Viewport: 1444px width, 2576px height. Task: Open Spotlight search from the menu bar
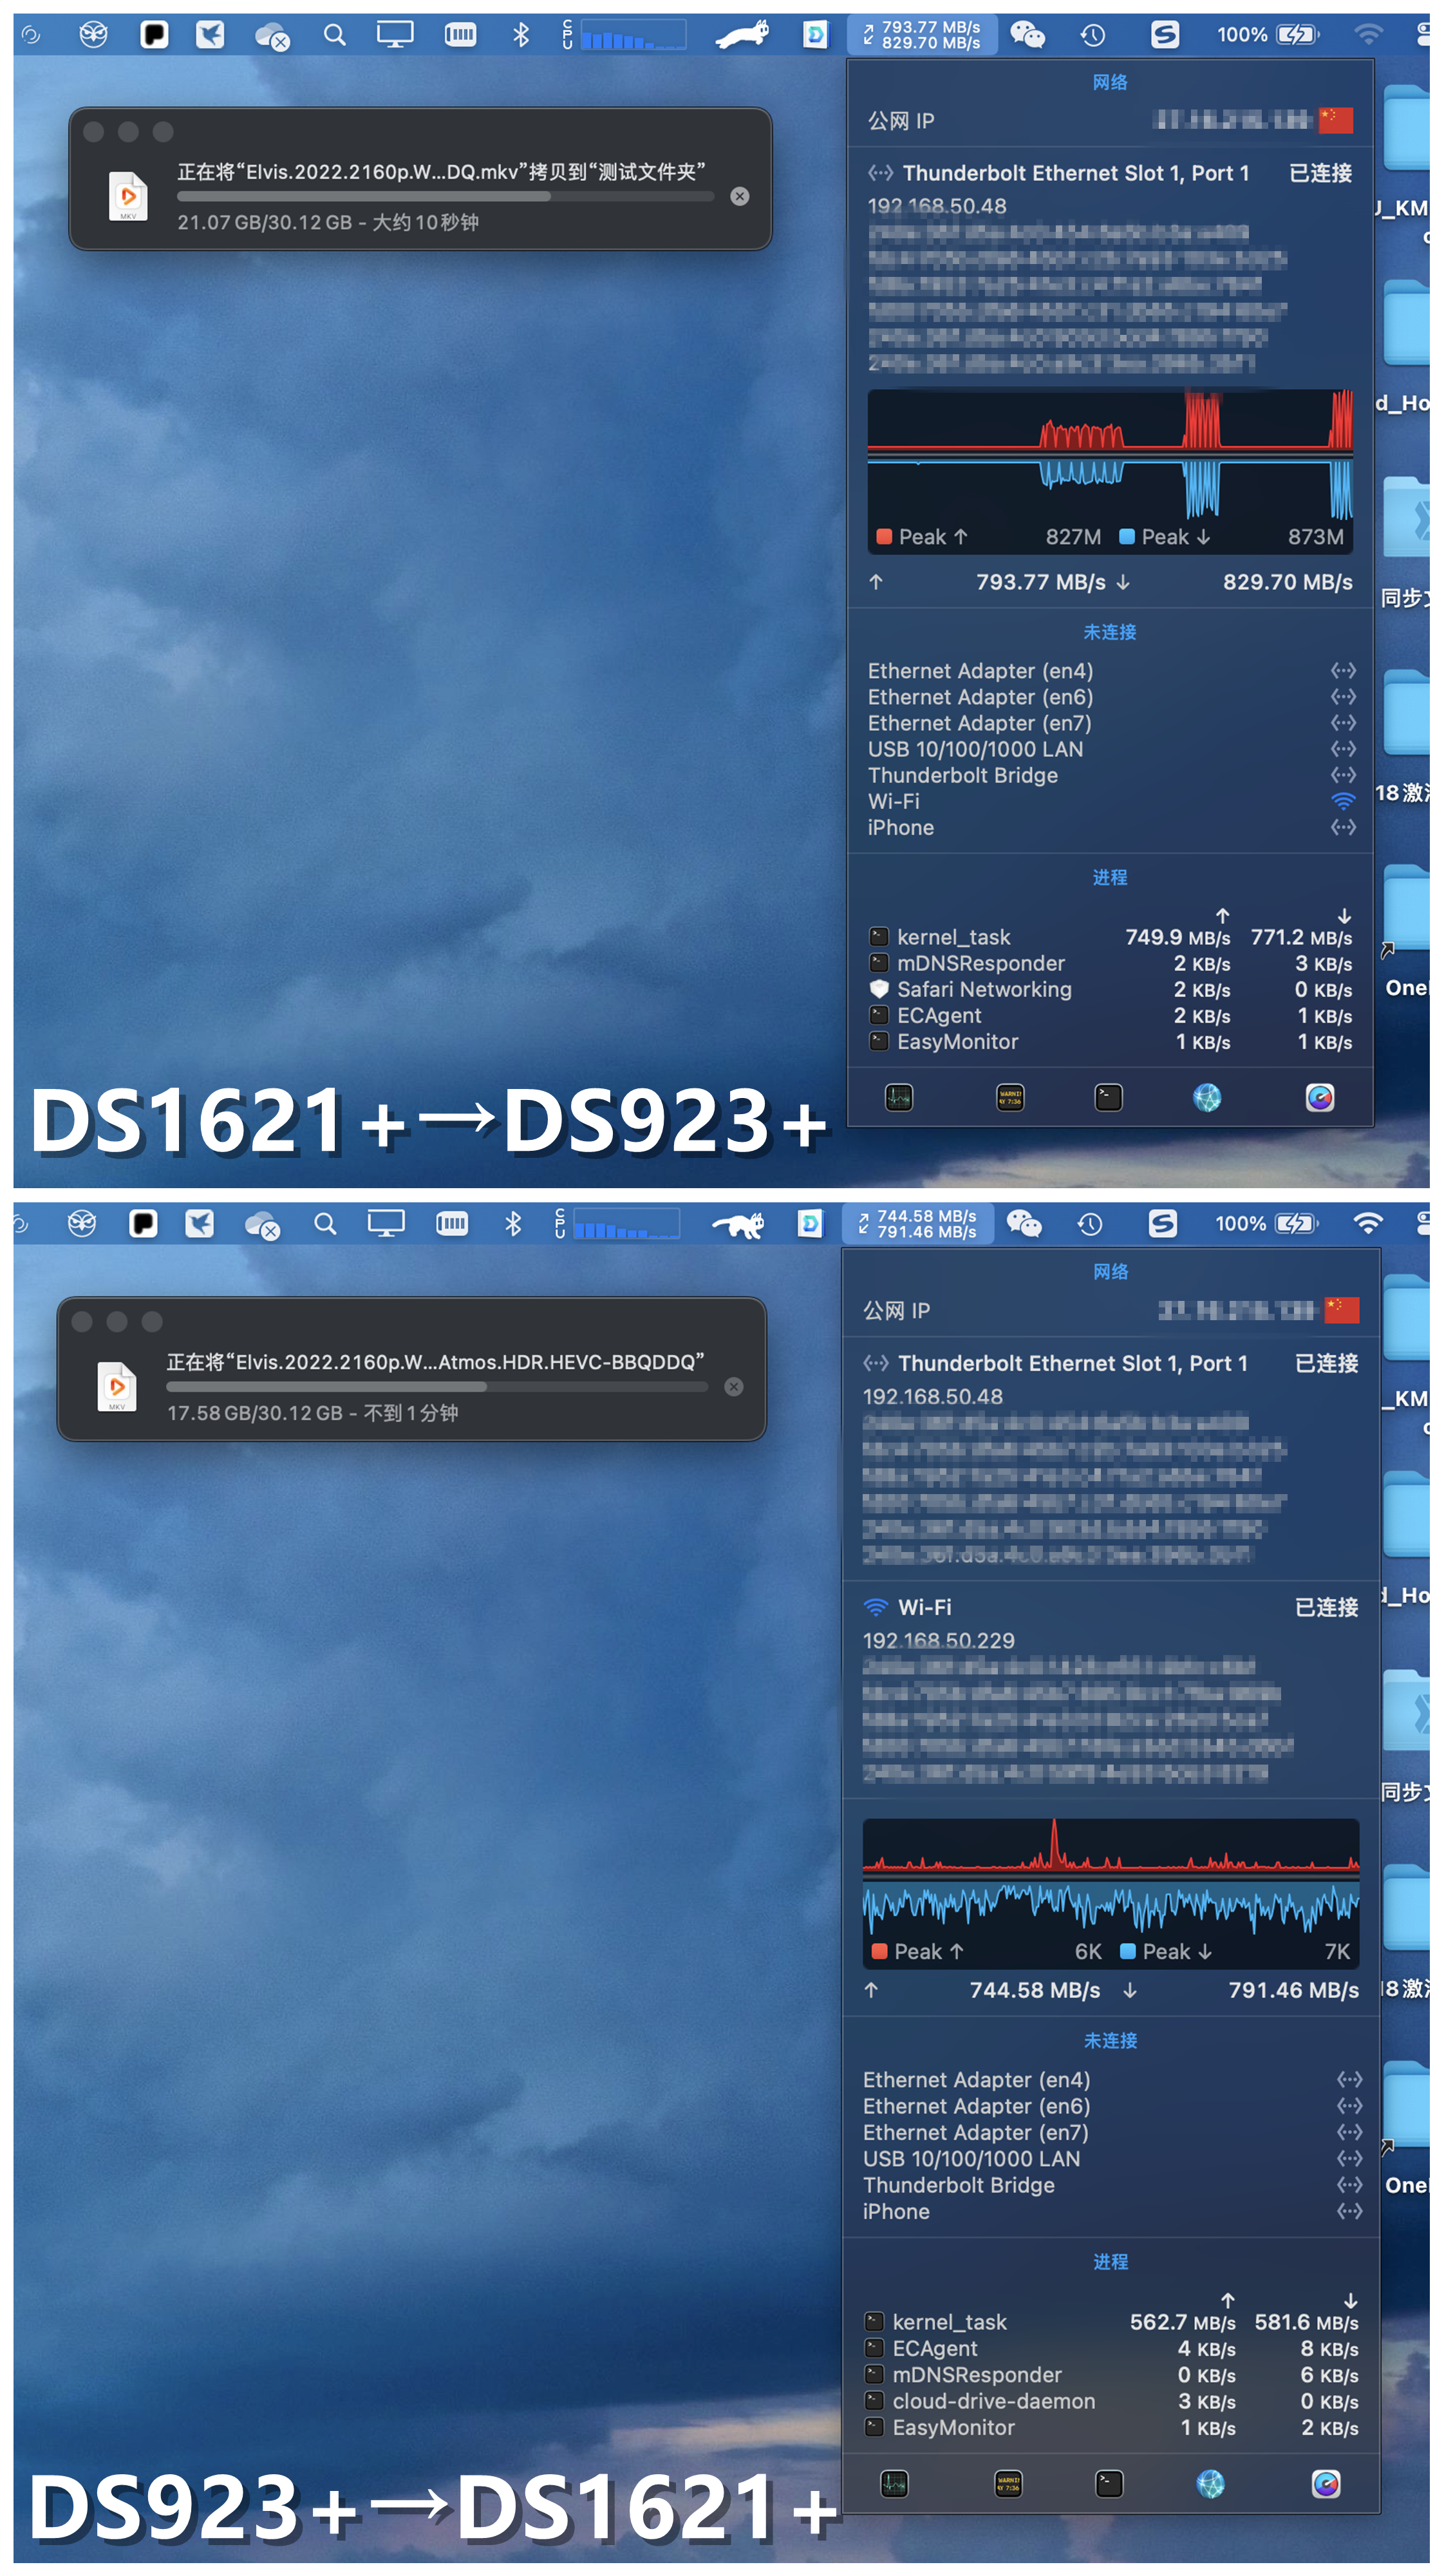[x=334, y=34]
